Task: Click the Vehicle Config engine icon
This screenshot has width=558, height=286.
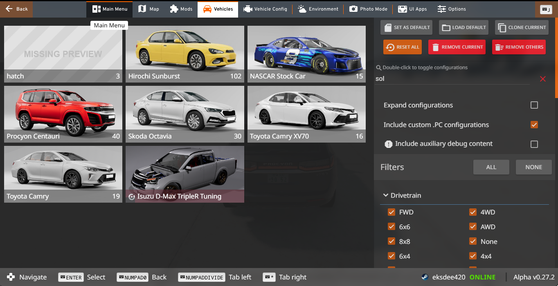Action: pos(247,9)
